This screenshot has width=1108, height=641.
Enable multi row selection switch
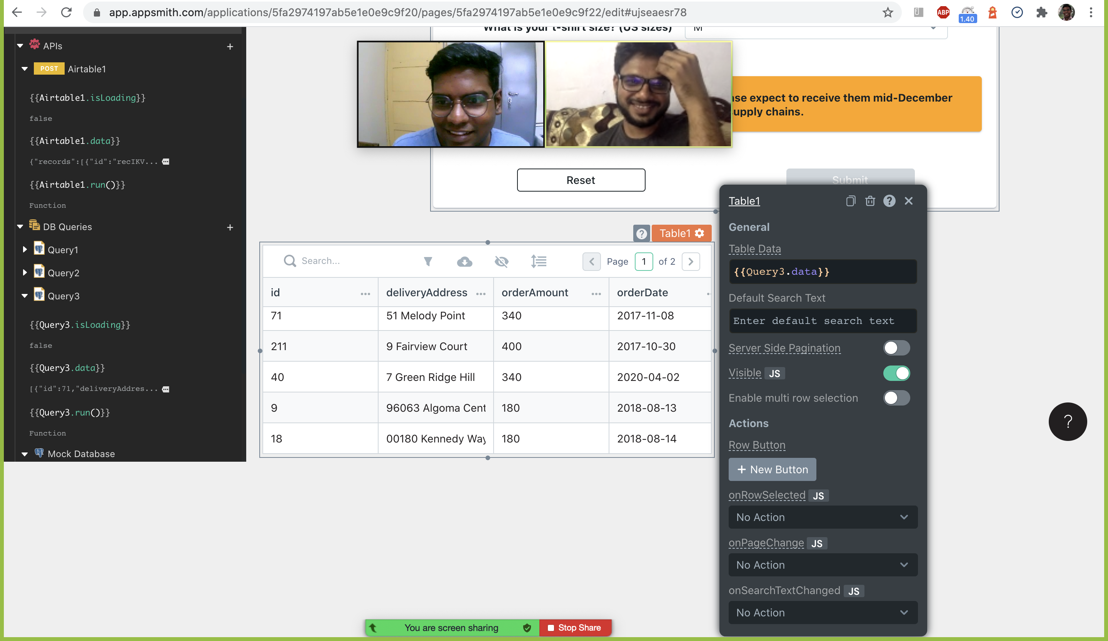coord(896,398)
